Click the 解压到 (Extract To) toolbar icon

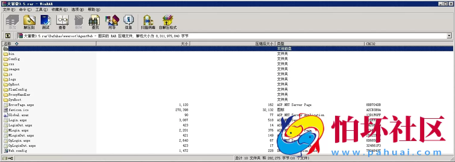29,22
